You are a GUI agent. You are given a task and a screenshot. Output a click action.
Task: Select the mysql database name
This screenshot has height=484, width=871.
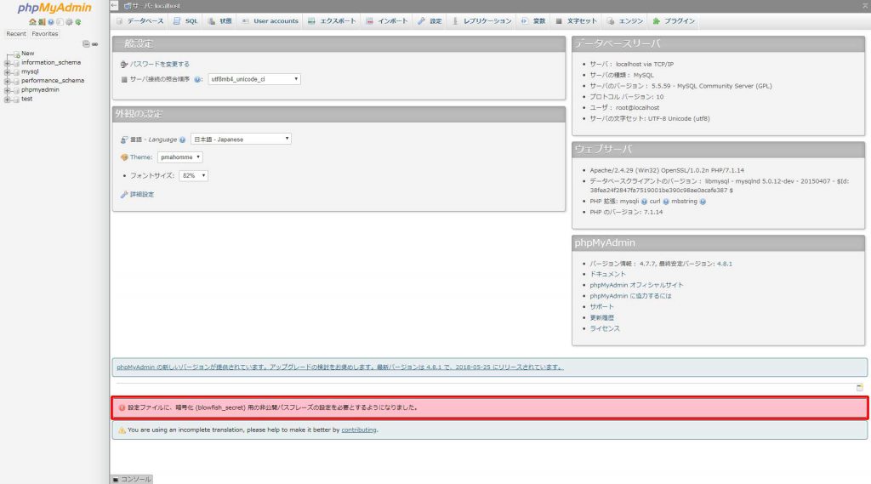coord(30,71)
